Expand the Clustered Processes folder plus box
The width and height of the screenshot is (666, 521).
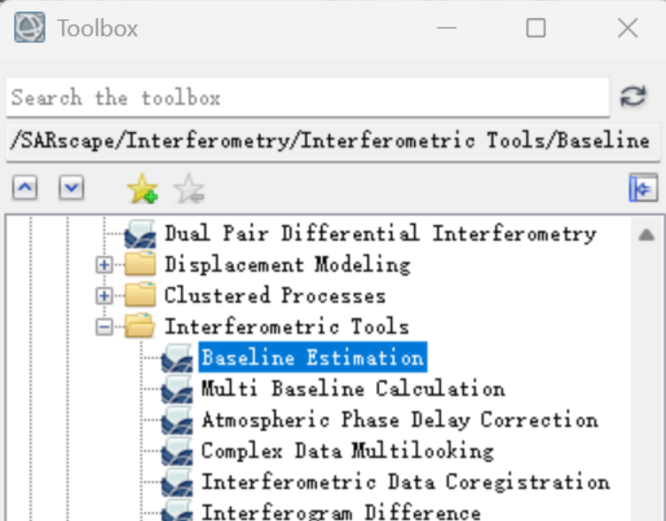[x=104, y=296]
